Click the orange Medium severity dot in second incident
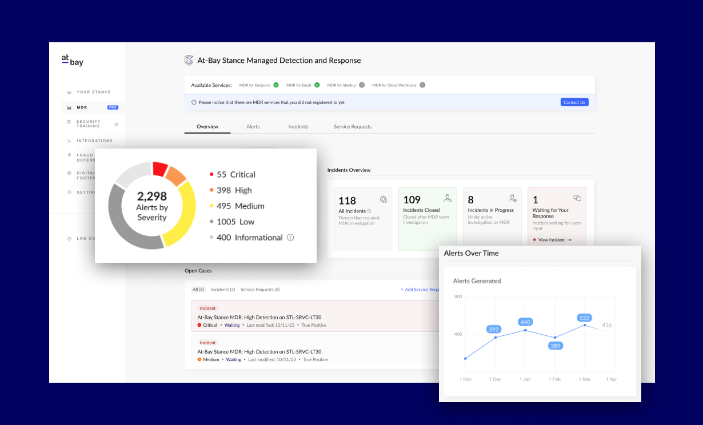 199,360
